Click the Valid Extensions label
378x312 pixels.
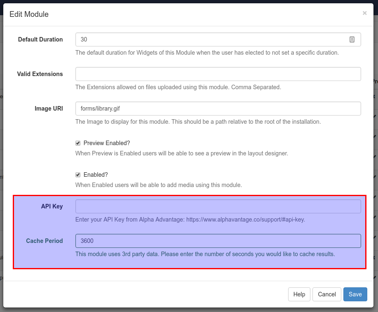pos(40,74)
